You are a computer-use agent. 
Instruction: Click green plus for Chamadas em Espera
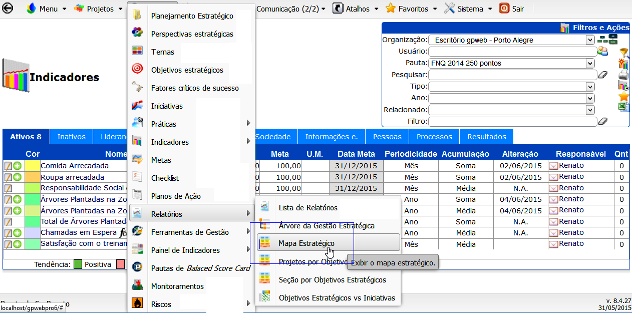point(18,233)
